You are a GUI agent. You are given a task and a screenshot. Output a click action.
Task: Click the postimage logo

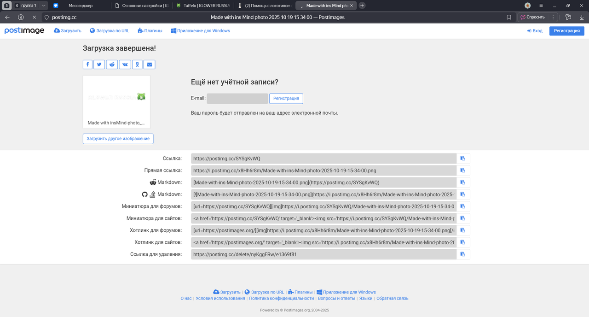[24, 31]
